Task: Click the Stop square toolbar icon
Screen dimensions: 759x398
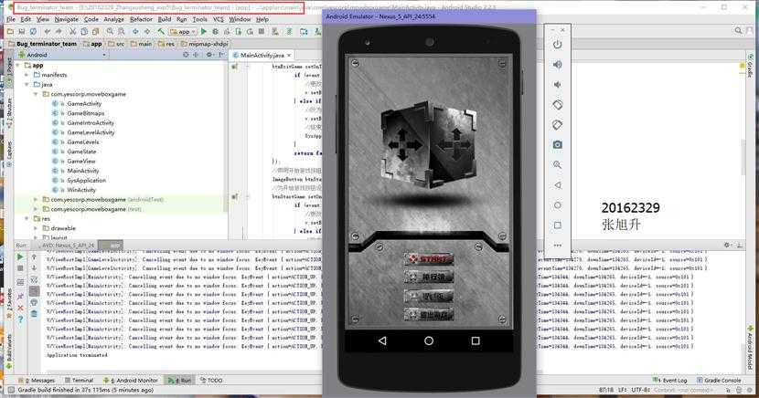Action: tap(262, 31)
